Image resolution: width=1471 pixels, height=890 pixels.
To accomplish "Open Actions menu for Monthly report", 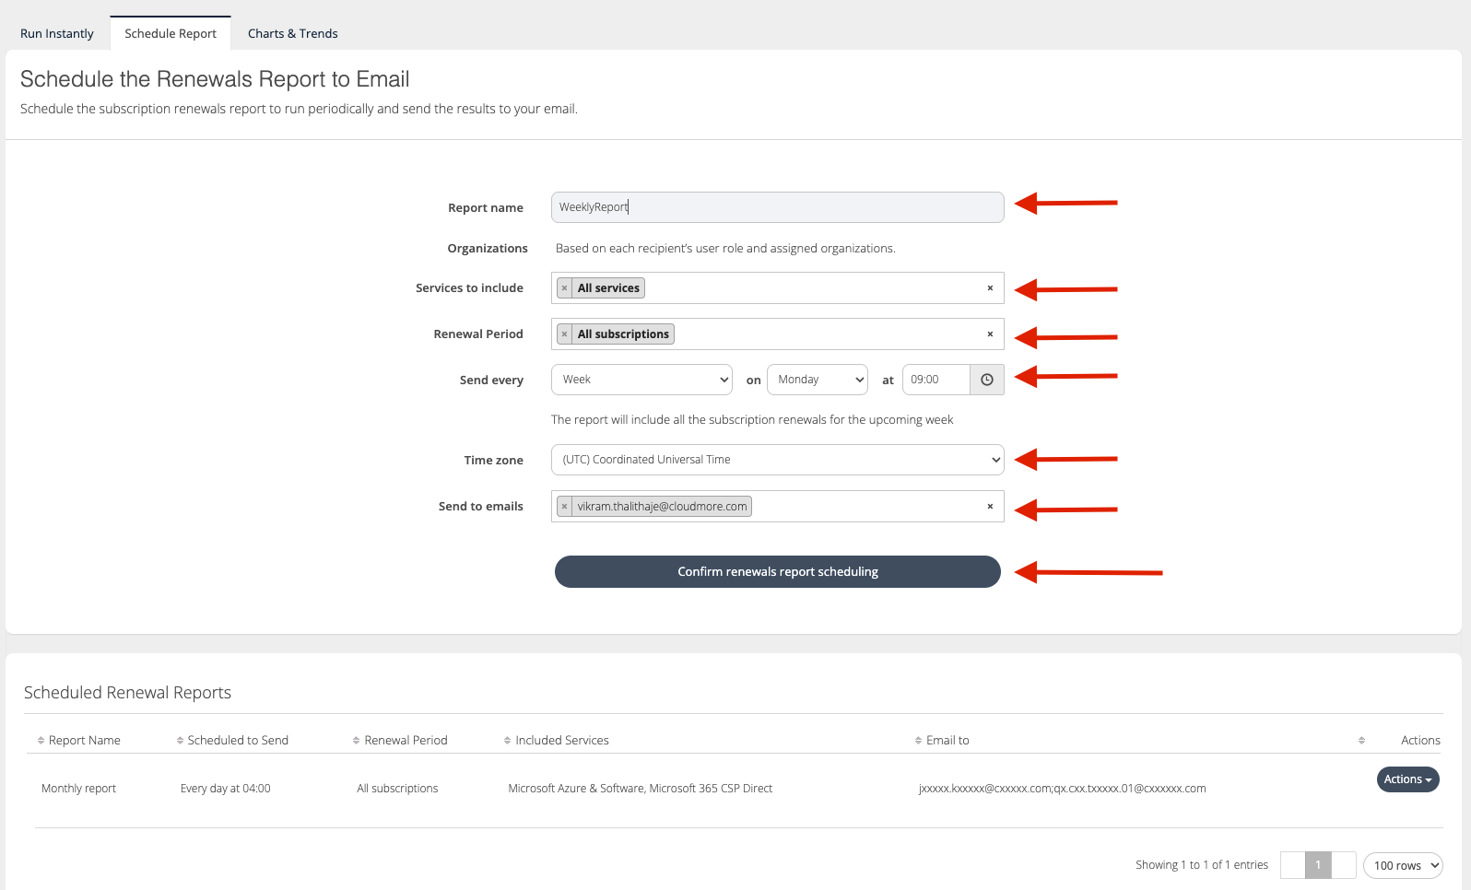I will pyautogui.click(x=1406, y=779).
